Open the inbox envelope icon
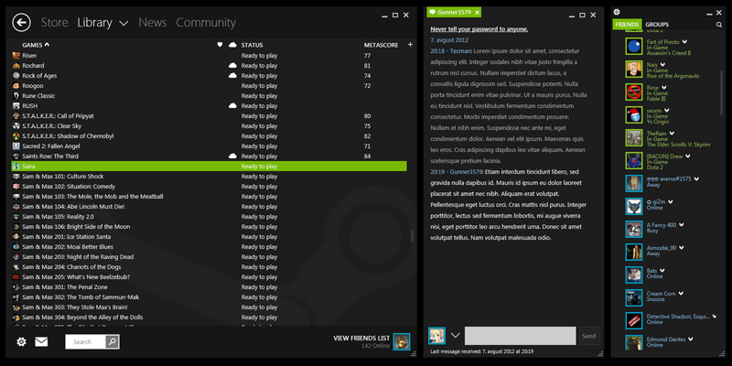 [x=41, y=342]
